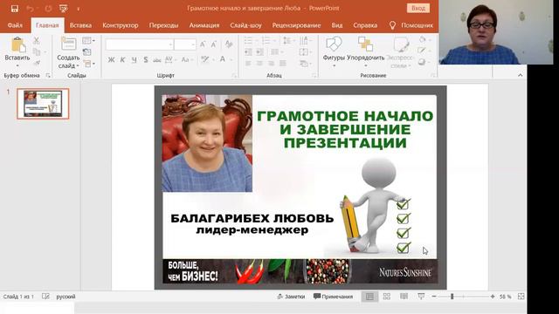Viewport: 559px width, 314px height.
Task: Click the bulleted list icon
Action: pyautogui.click(x=249, y=41)
